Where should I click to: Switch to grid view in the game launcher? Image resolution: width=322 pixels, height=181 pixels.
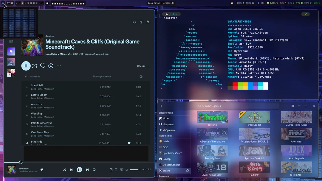point(293,106)
